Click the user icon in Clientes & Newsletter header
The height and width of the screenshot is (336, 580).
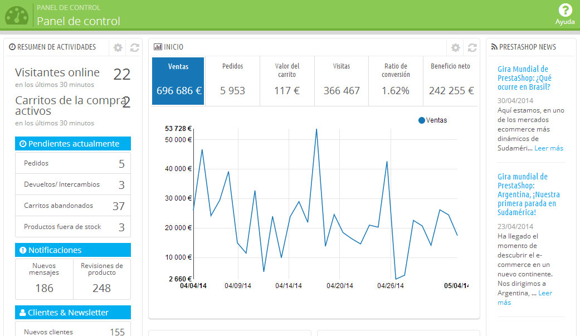coord(22,313)
